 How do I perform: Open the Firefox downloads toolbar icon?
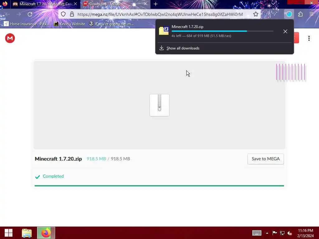click(289, 14)
